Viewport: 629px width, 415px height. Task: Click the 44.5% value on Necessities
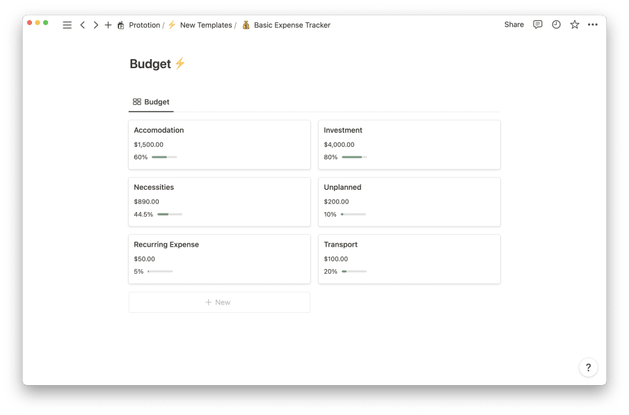click(143, 214)
